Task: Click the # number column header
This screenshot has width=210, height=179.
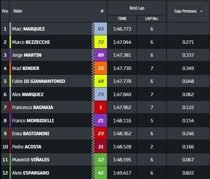Action: pyautogui.click(x=102, y=11)
